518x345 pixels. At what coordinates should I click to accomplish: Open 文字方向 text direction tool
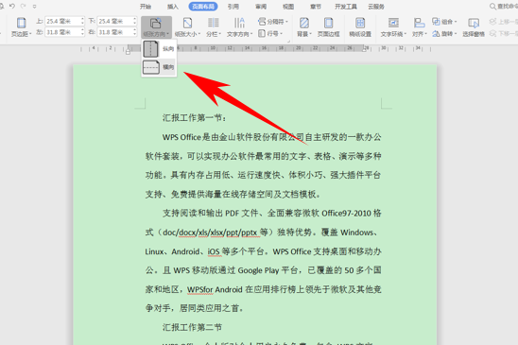(239, 27)
